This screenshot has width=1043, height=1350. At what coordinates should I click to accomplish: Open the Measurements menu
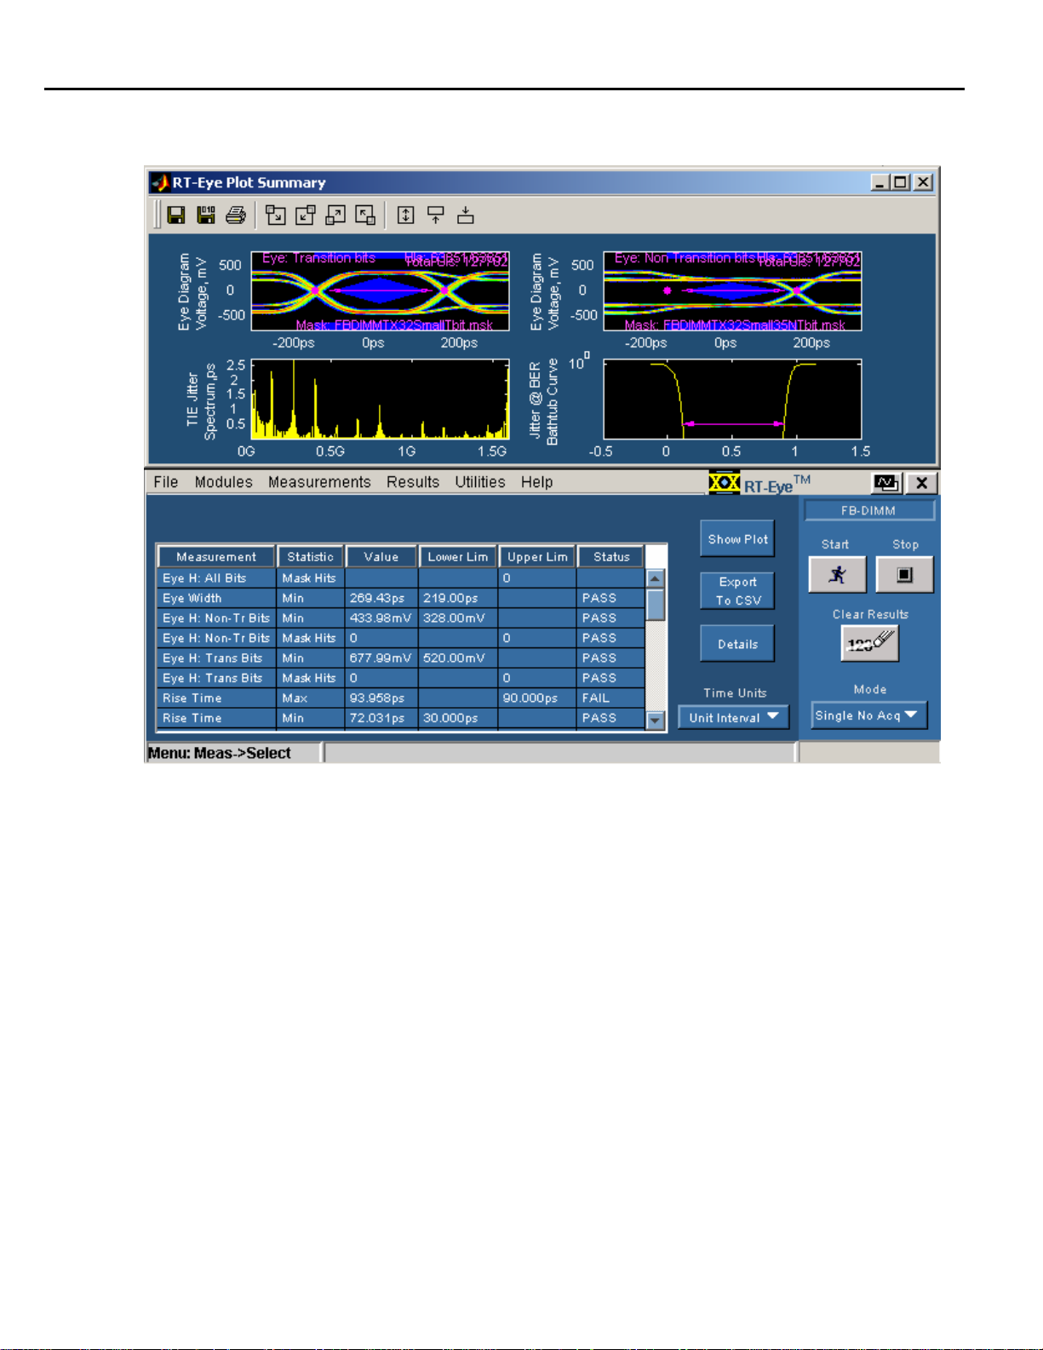(x=319, y=482)
